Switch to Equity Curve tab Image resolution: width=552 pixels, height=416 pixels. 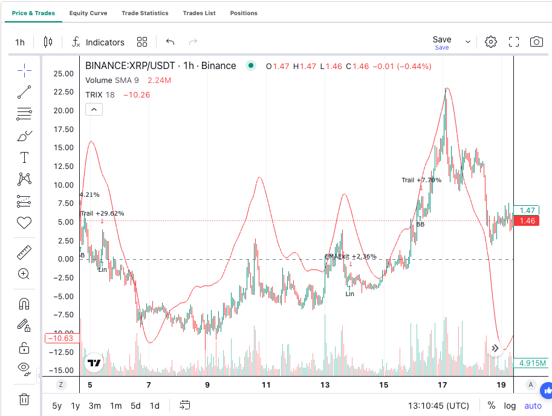pos(88,13)
